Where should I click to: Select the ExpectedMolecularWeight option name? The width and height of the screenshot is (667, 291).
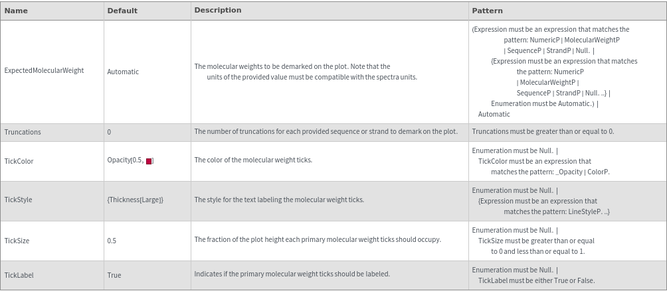coord(44,71)
